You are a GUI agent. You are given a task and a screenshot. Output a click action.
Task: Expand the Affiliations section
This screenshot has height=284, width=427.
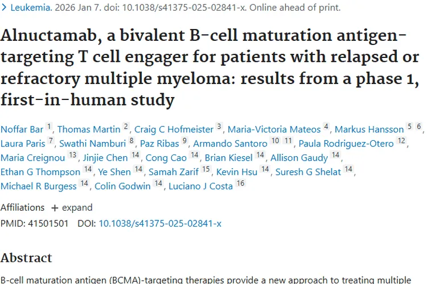72,207
